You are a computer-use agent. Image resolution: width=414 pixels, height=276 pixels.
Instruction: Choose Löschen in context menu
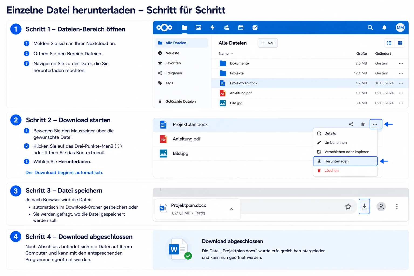pos(345,171)
